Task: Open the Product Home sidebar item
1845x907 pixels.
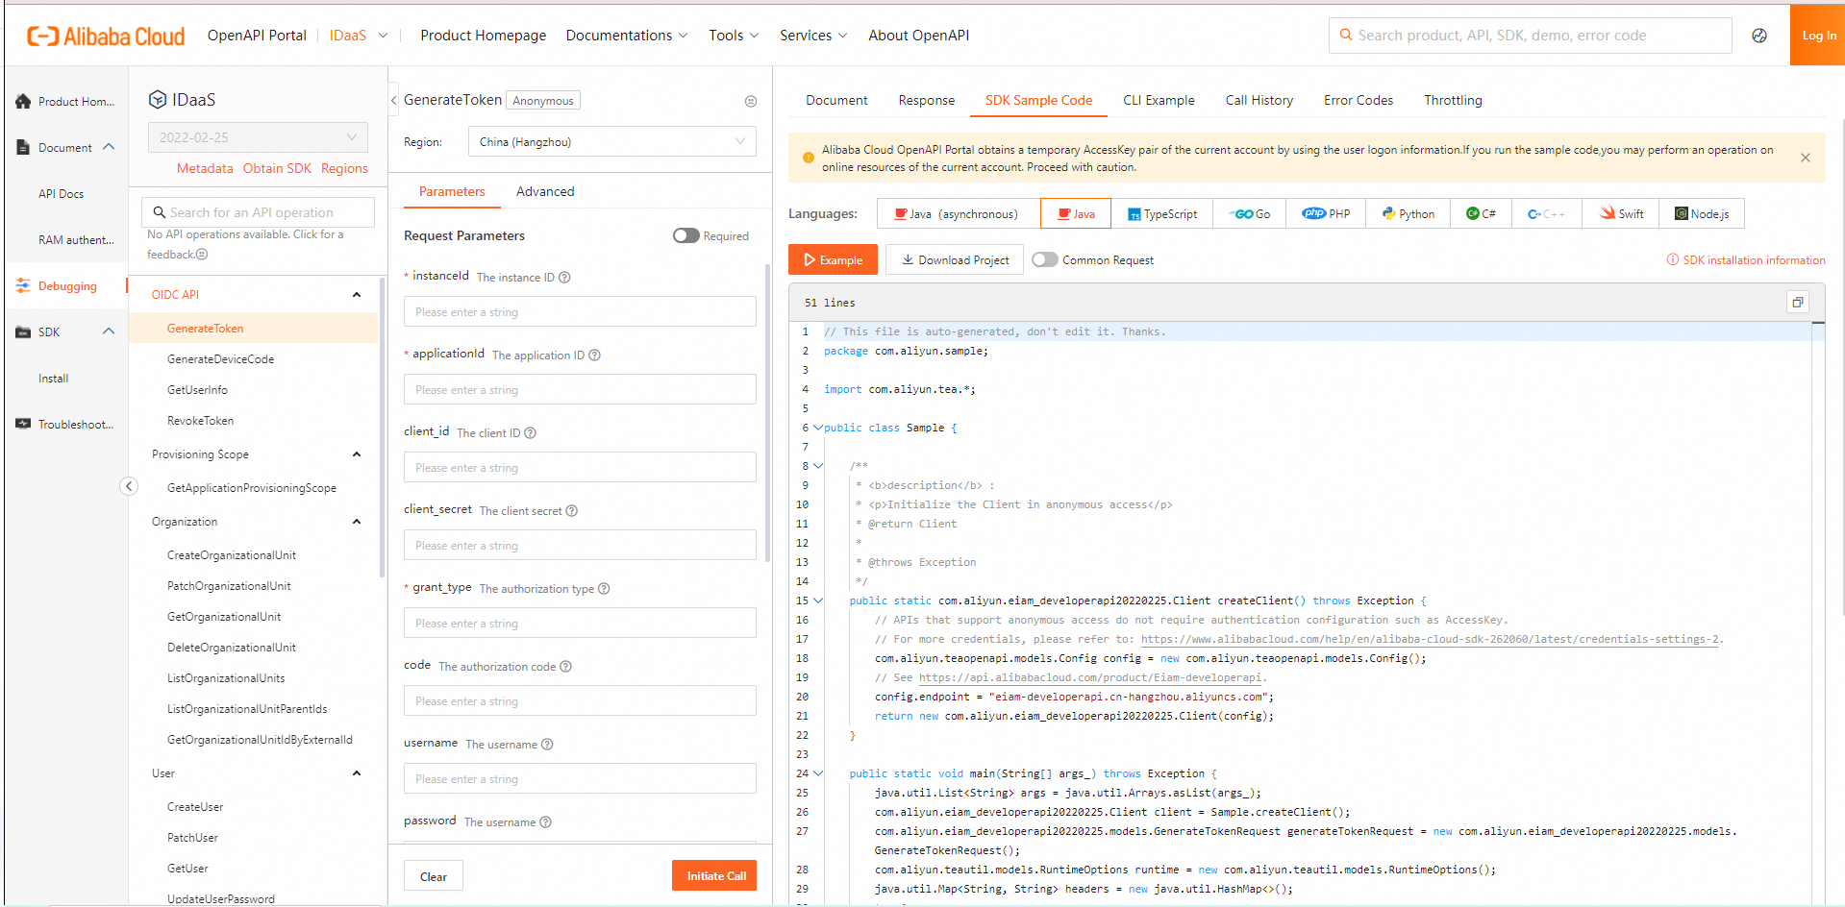Action: (65, 101)
